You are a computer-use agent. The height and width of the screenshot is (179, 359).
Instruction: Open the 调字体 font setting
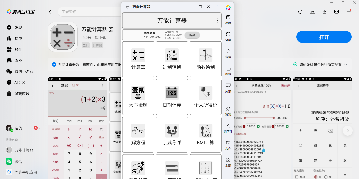228,128
